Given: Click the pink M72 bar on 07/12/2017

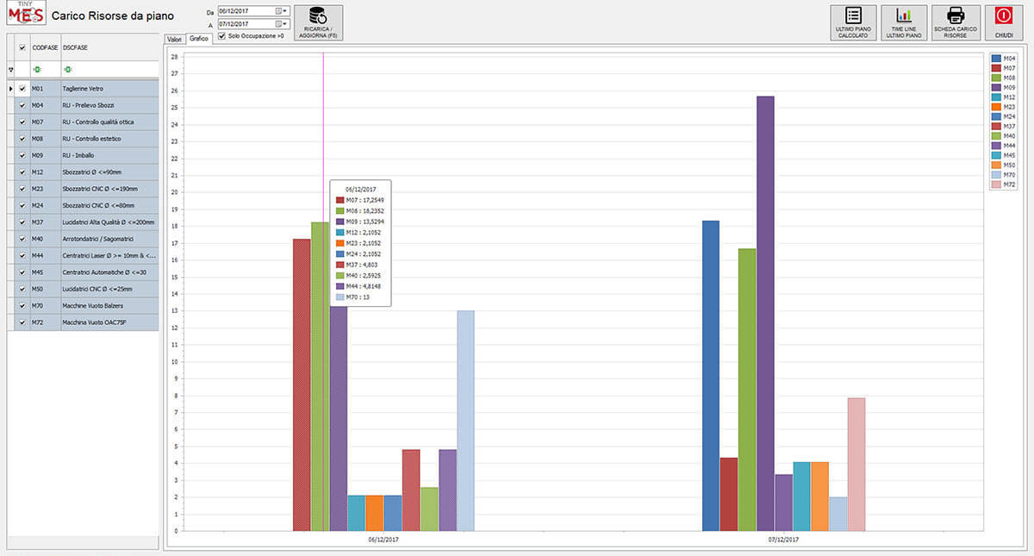Looking at the screenshot, I should 856,464.
